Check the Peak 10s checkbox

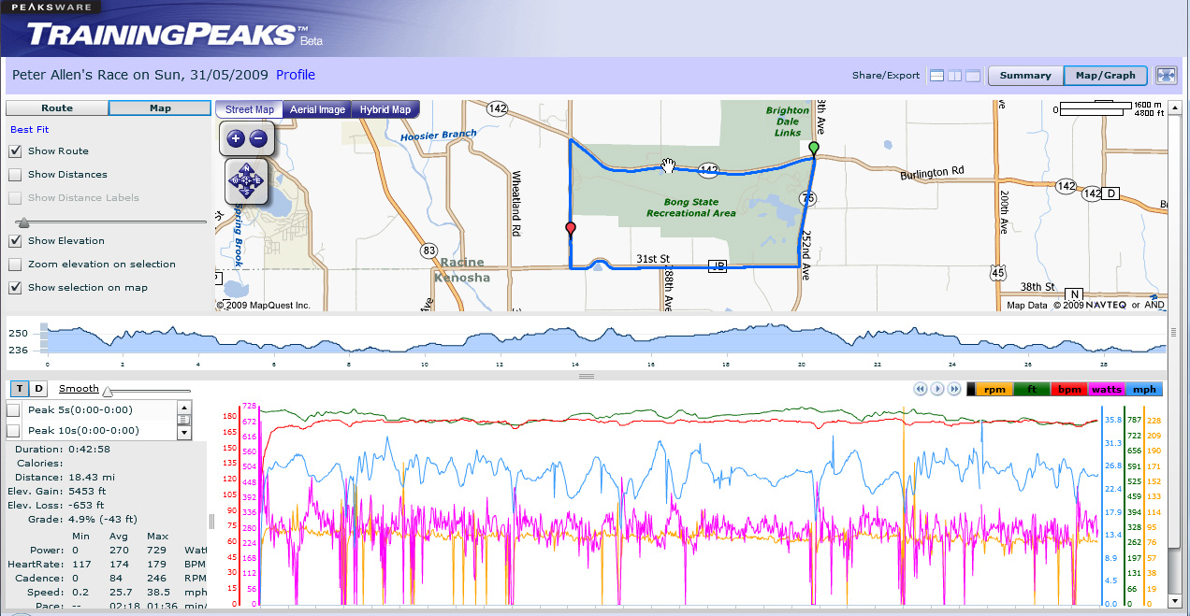pos(13,430)
